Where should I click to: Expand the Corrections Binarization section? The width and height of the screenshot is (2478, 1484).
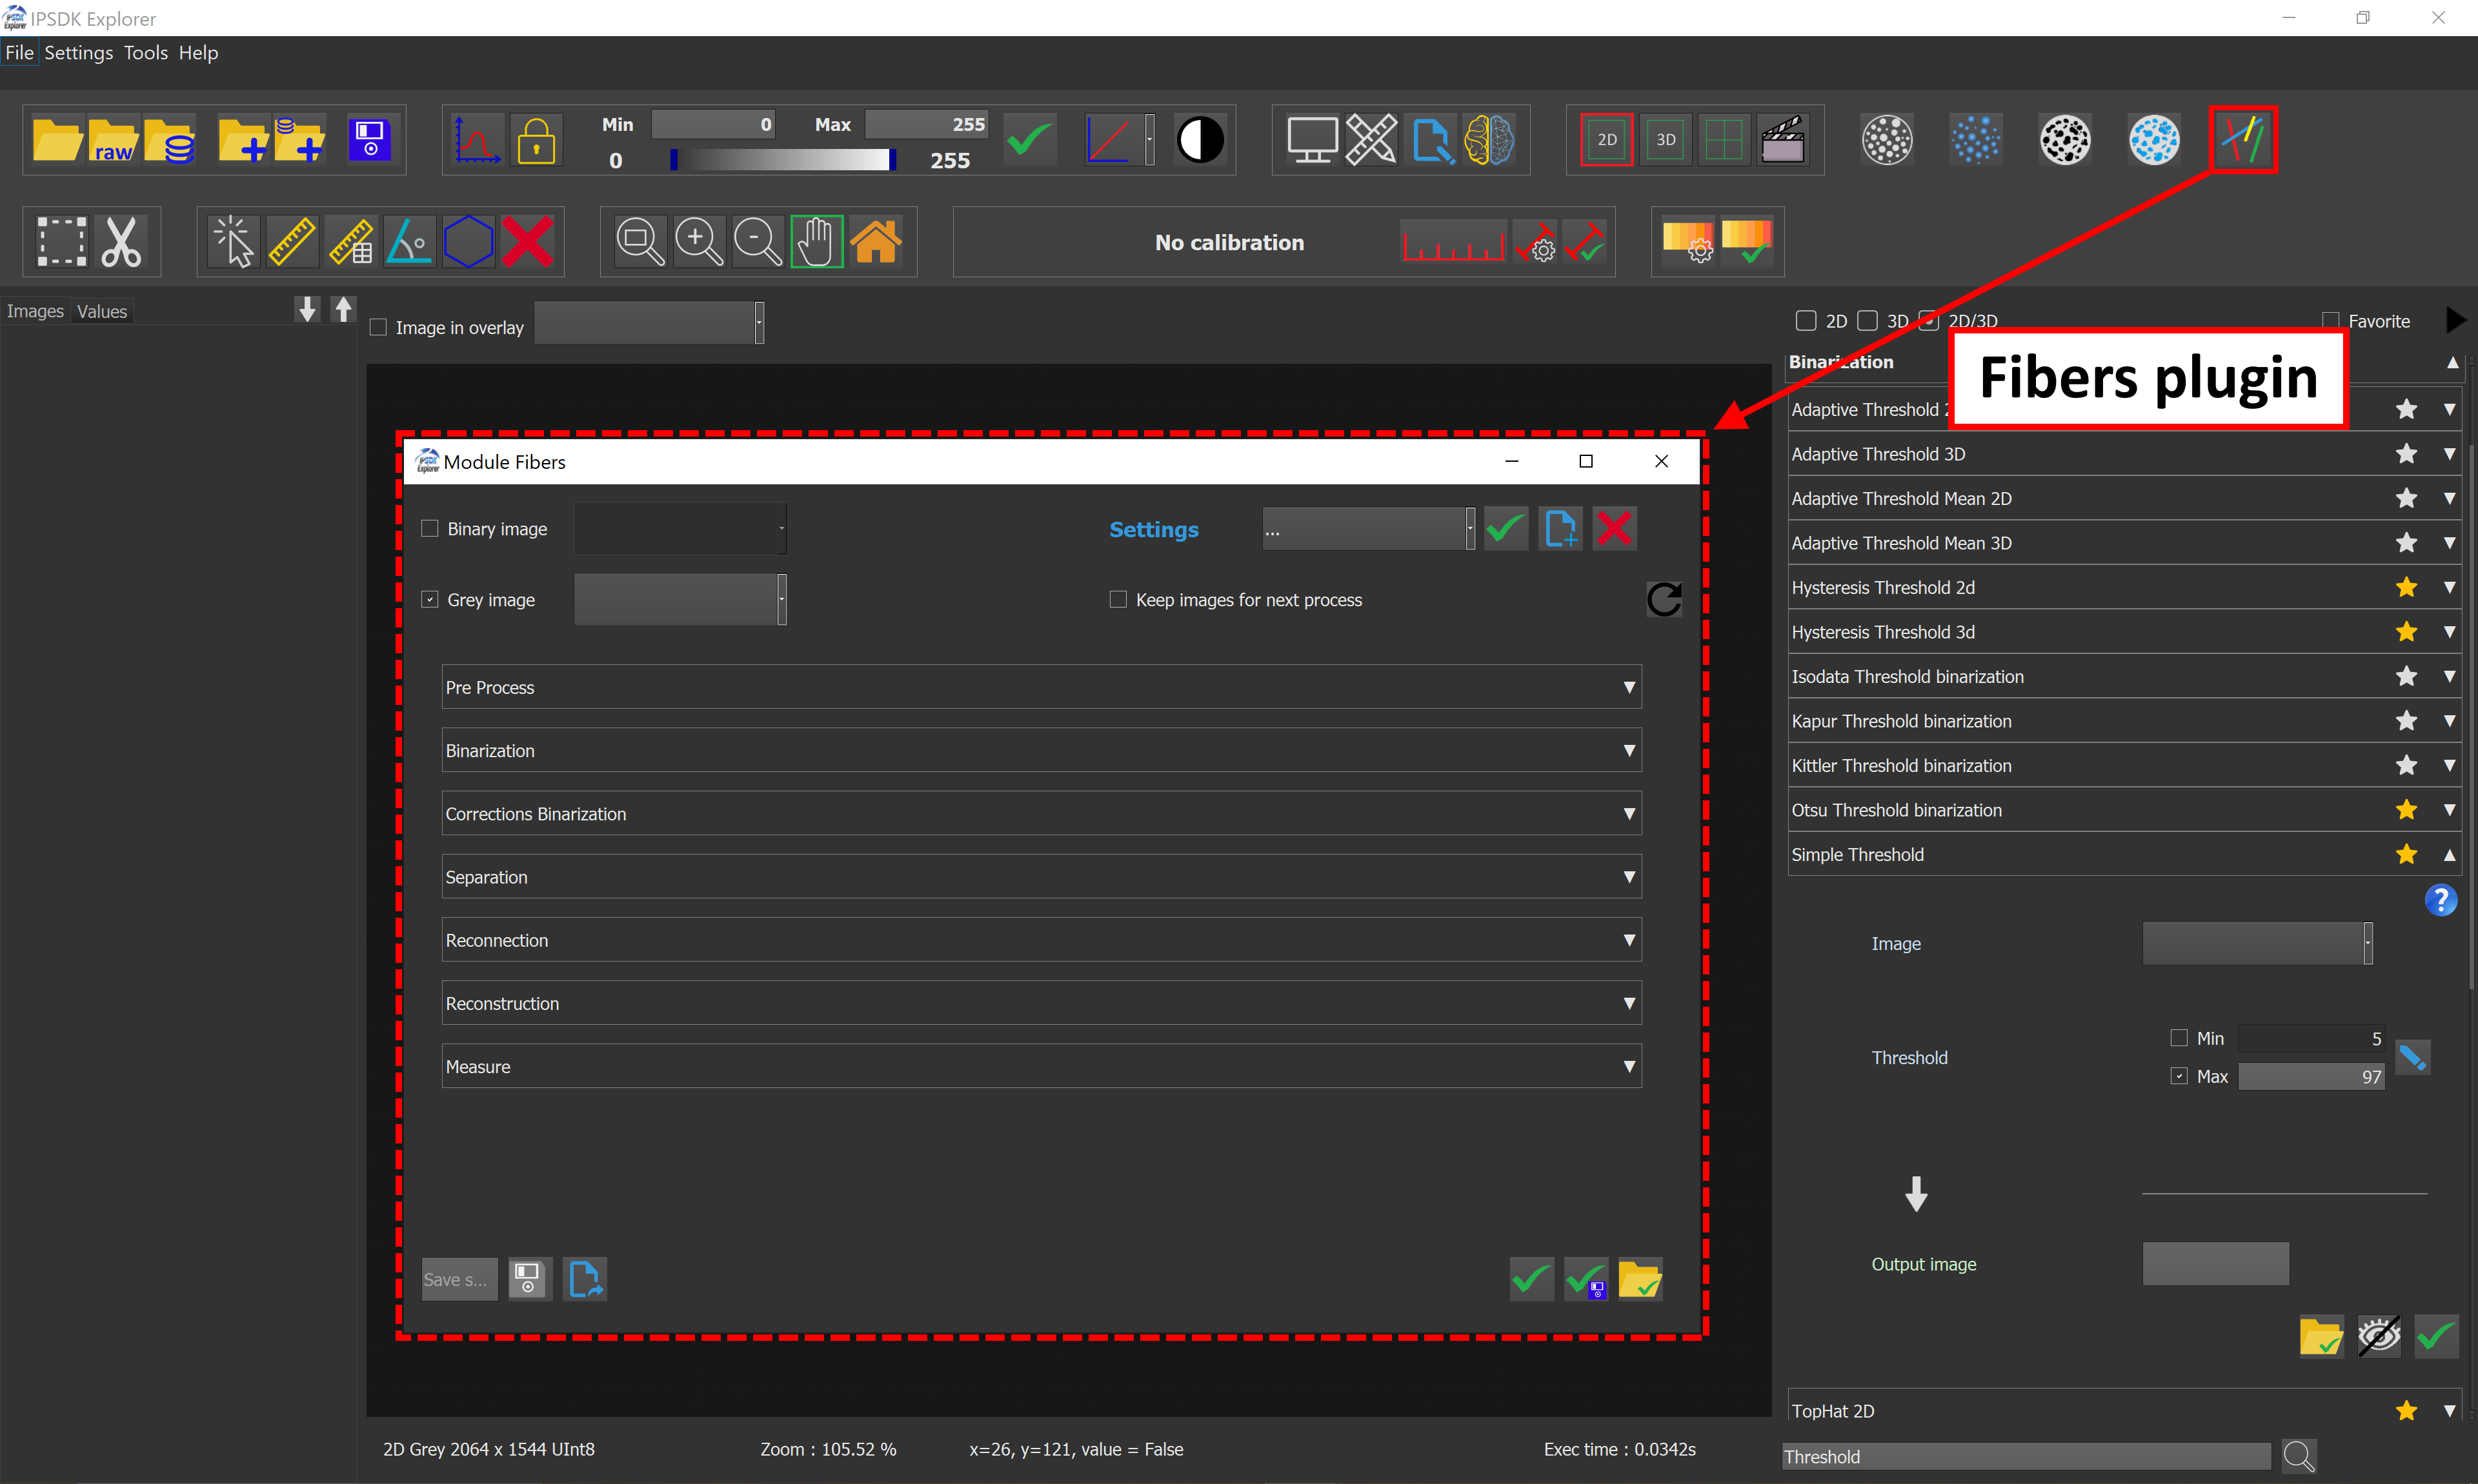1042,813
